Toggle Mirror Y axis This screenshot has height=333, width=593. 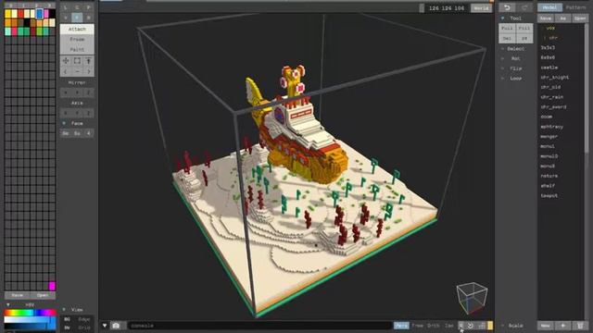pos(77,92)
